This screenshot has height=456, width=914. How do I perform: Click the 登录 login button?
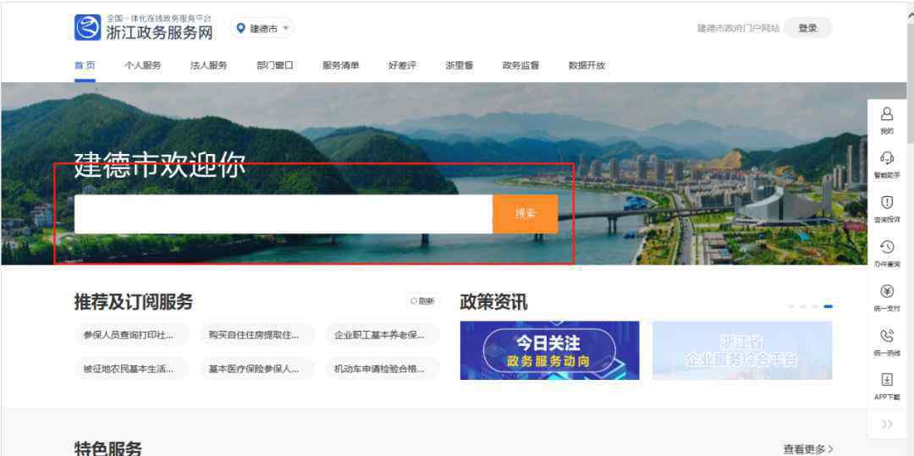(807, 28)
